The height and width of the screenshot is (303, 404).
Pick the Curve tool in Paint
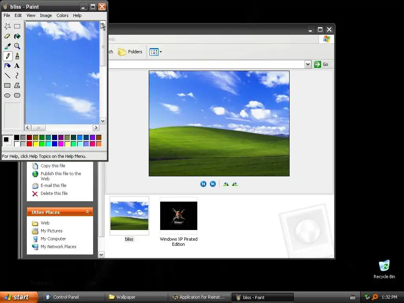tap(17, 75)
